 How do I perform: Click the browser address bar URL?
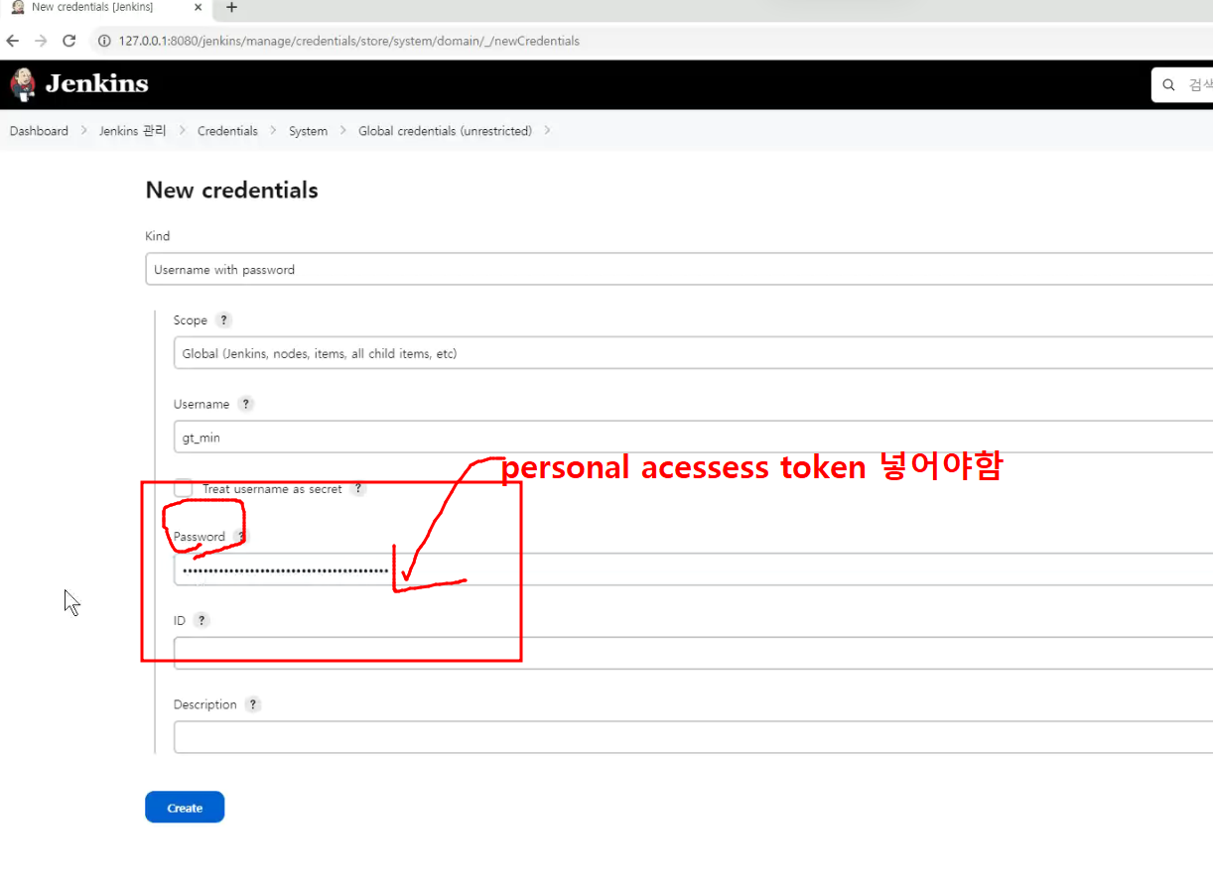pos(348,41)
